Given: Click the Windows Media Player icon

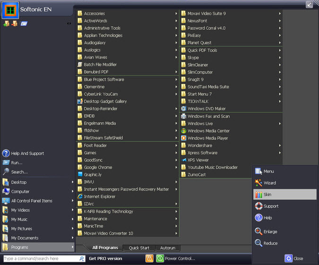Looking at the screenshot, I should pos(183,138).
